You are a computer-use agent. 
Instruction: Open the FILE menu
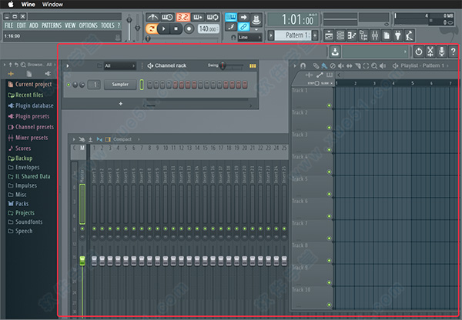8,25
